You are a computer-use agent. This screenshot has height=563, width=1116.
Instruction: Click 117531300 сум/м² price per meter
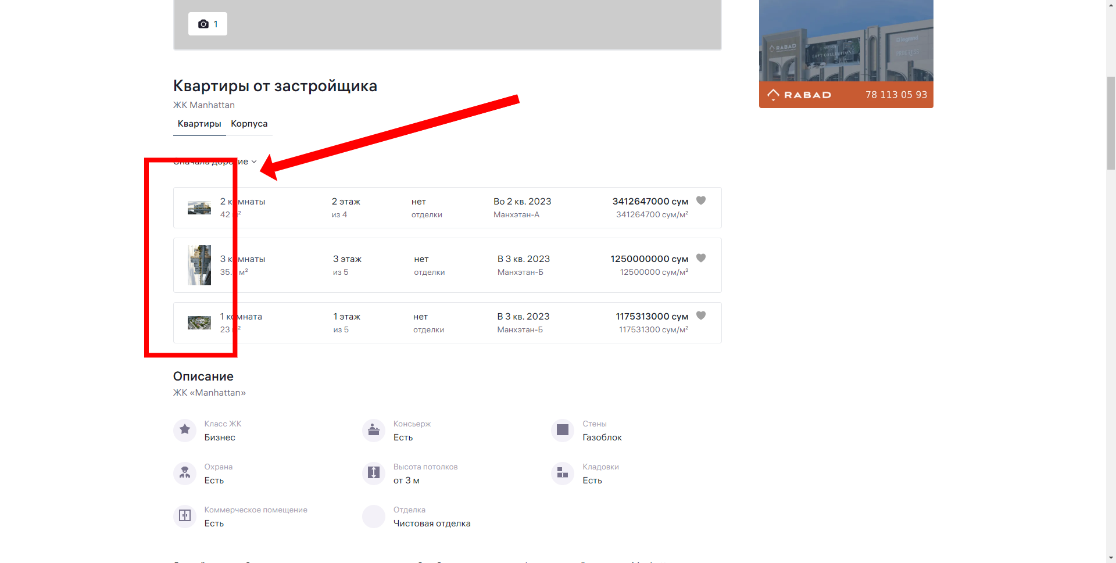(653, 329)
